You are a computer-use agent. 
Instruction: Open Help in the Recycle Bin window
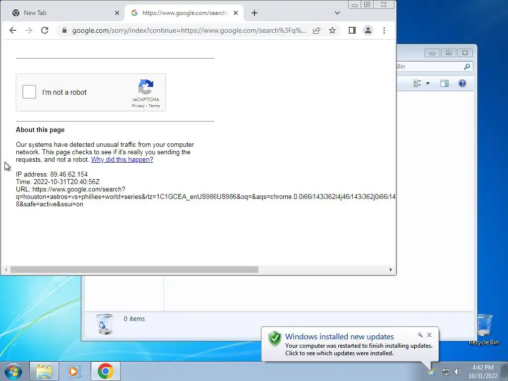pos(462,83)
